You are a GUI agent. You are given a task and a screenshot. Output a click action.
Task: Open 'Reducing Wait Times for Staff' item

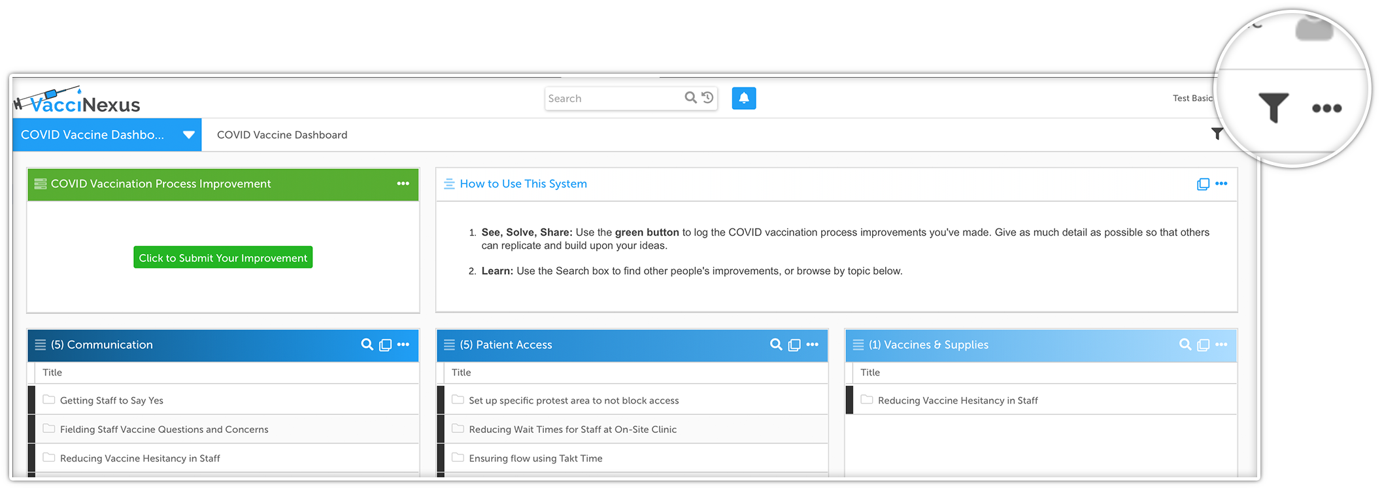[572, 430]
